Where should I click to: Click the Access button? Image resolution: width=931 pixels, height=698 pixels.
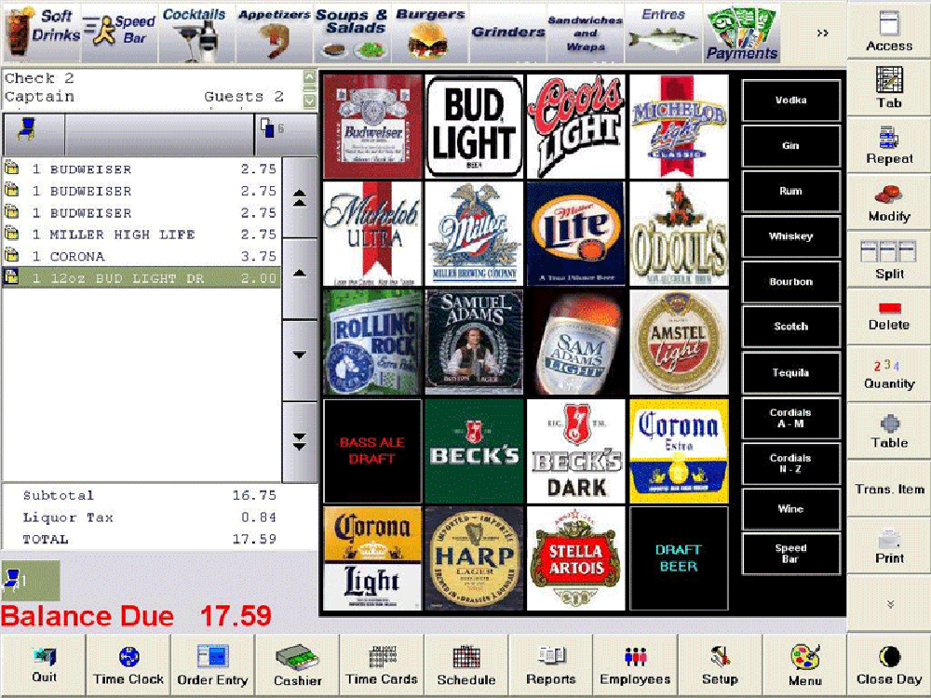pos(889,31)
